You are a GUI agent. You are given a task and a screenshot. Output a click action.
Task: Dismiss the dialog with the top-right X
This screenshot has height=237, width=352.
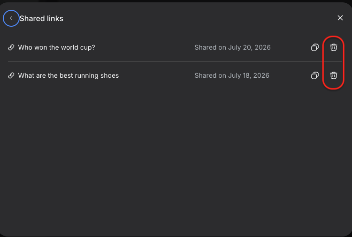(340, 18)
